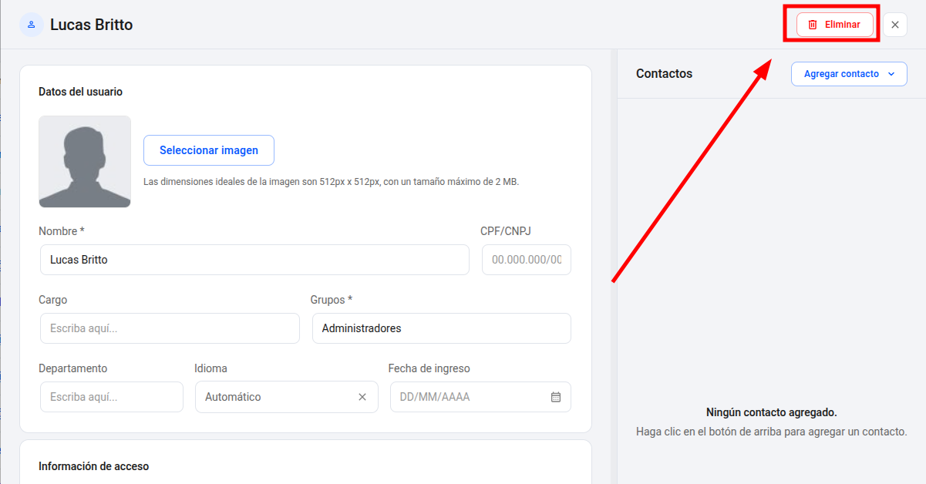This screenshot has width=926, height=484.
Task: Click the Contactos panel heading
Action: click(x=665, y=74)
